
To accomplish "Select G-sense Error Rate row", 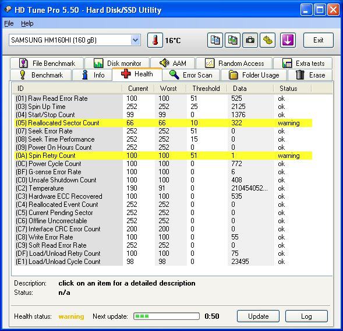I will coord(164,172).
